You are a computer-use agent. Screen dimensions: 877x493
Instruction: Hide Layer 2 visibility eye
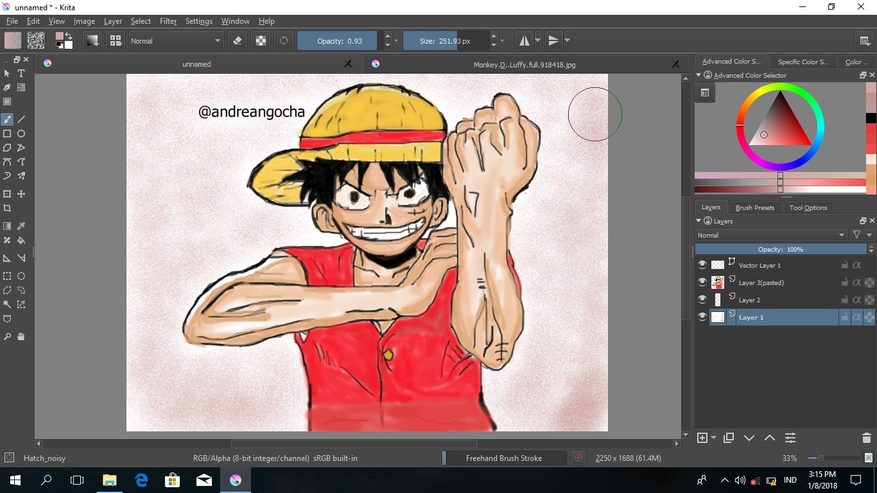pos(702,300)
